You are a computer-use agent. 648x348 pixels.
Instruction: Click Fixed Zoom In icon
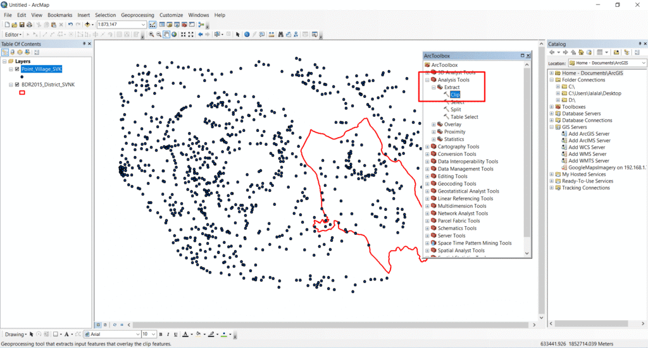coord(183,35)
